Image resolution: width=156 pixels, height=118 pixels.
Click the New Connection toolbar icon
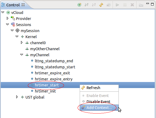tap(79, 5)
